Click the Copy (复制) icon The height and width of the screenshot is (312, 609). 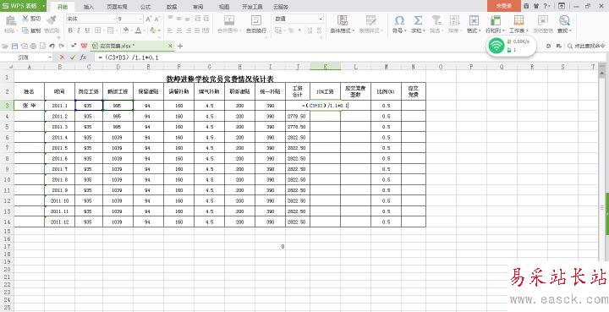click(x=25, y=30)
